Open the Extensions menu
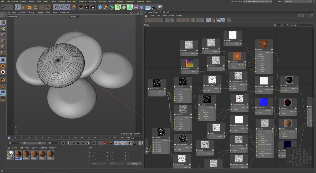Screen dimensions: 316x173 [x=130, y=2]
